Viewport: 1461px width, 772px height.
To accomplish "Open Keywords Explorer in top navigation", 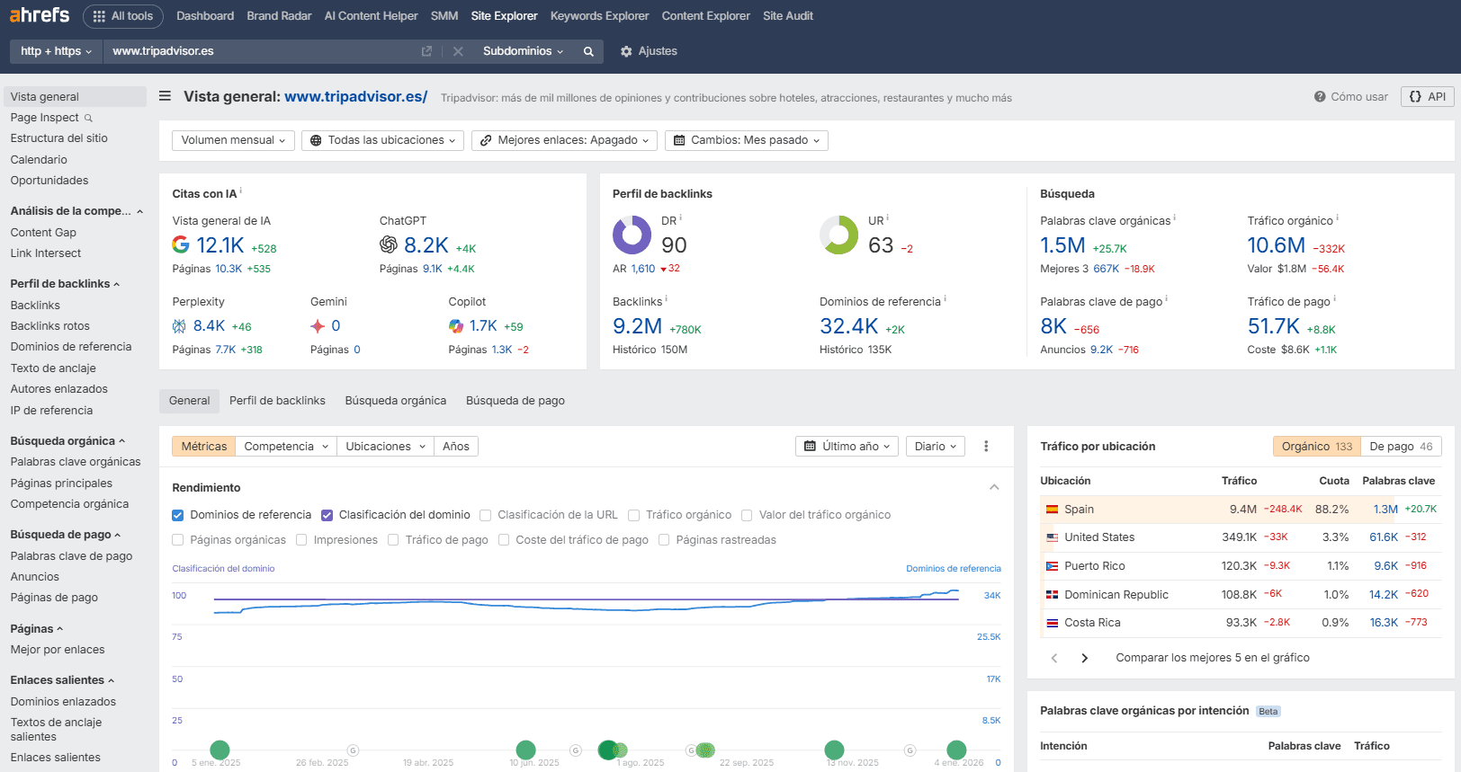I will point(599,16).
